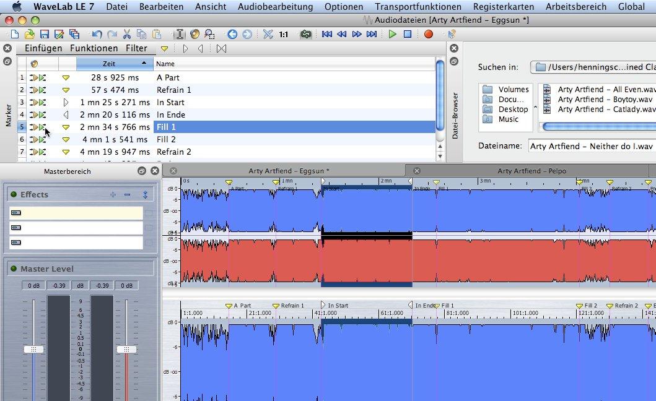Start playback with green Play button
Viewport: 656px width, 401px height.
click(393, 34)
